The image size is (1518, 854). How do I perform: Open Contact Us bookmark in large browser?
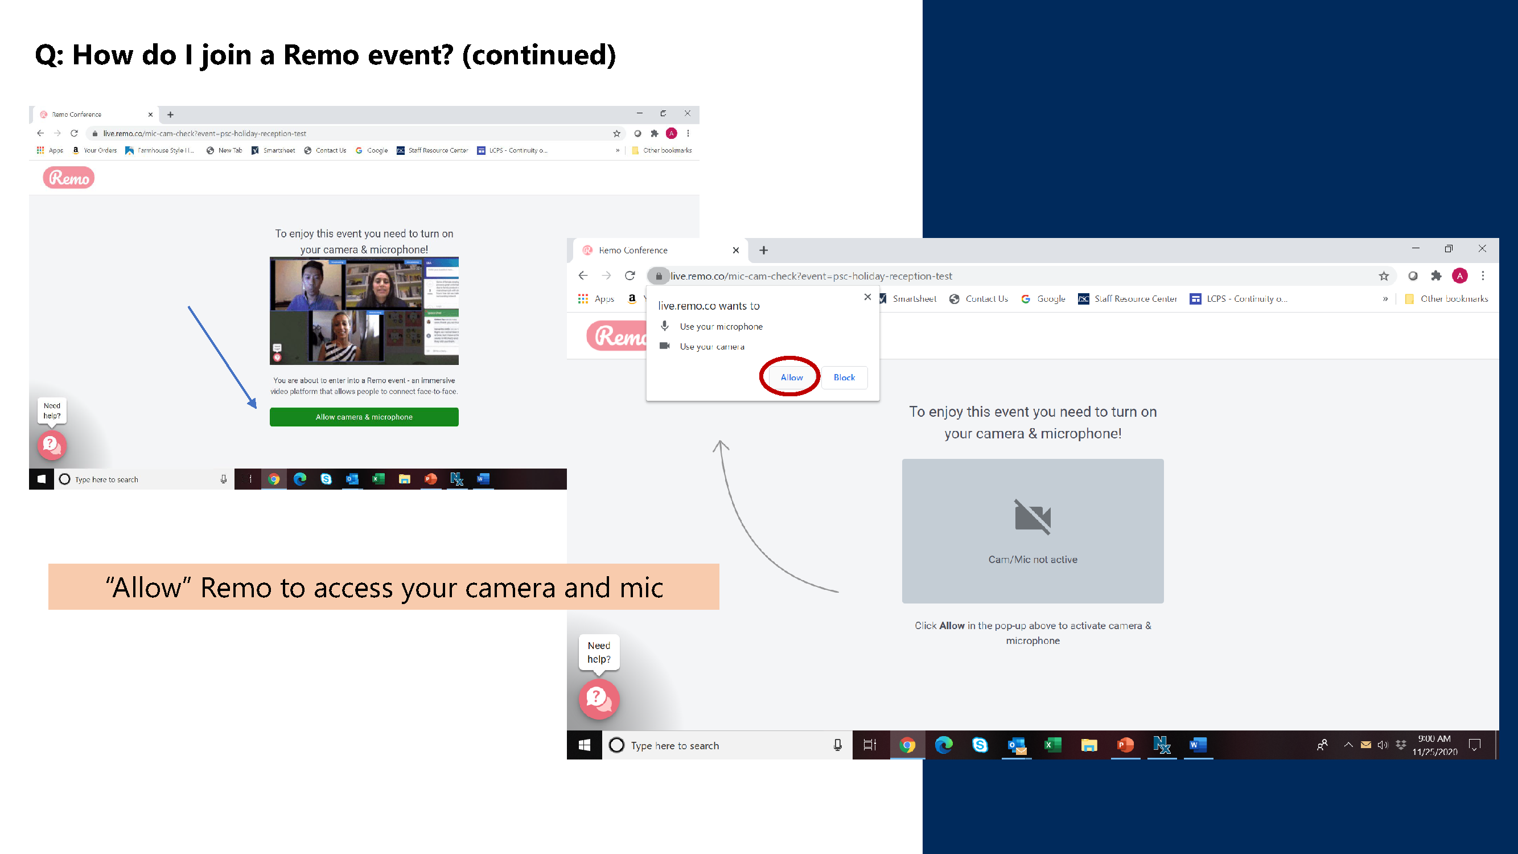[978, 299]
